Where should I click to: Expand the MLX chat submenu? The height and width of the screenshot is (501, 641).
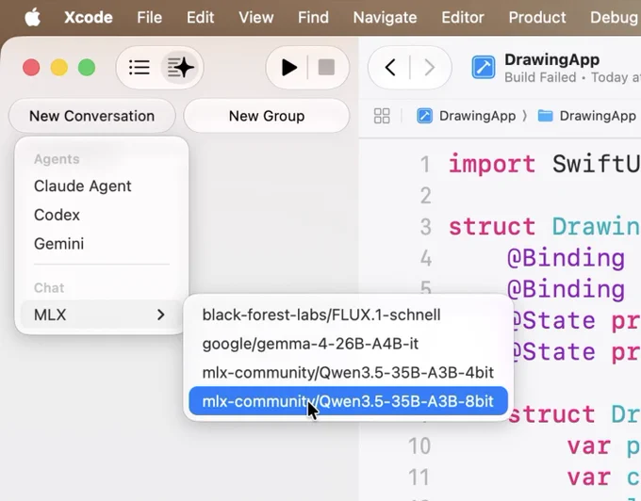pos(100,315)
